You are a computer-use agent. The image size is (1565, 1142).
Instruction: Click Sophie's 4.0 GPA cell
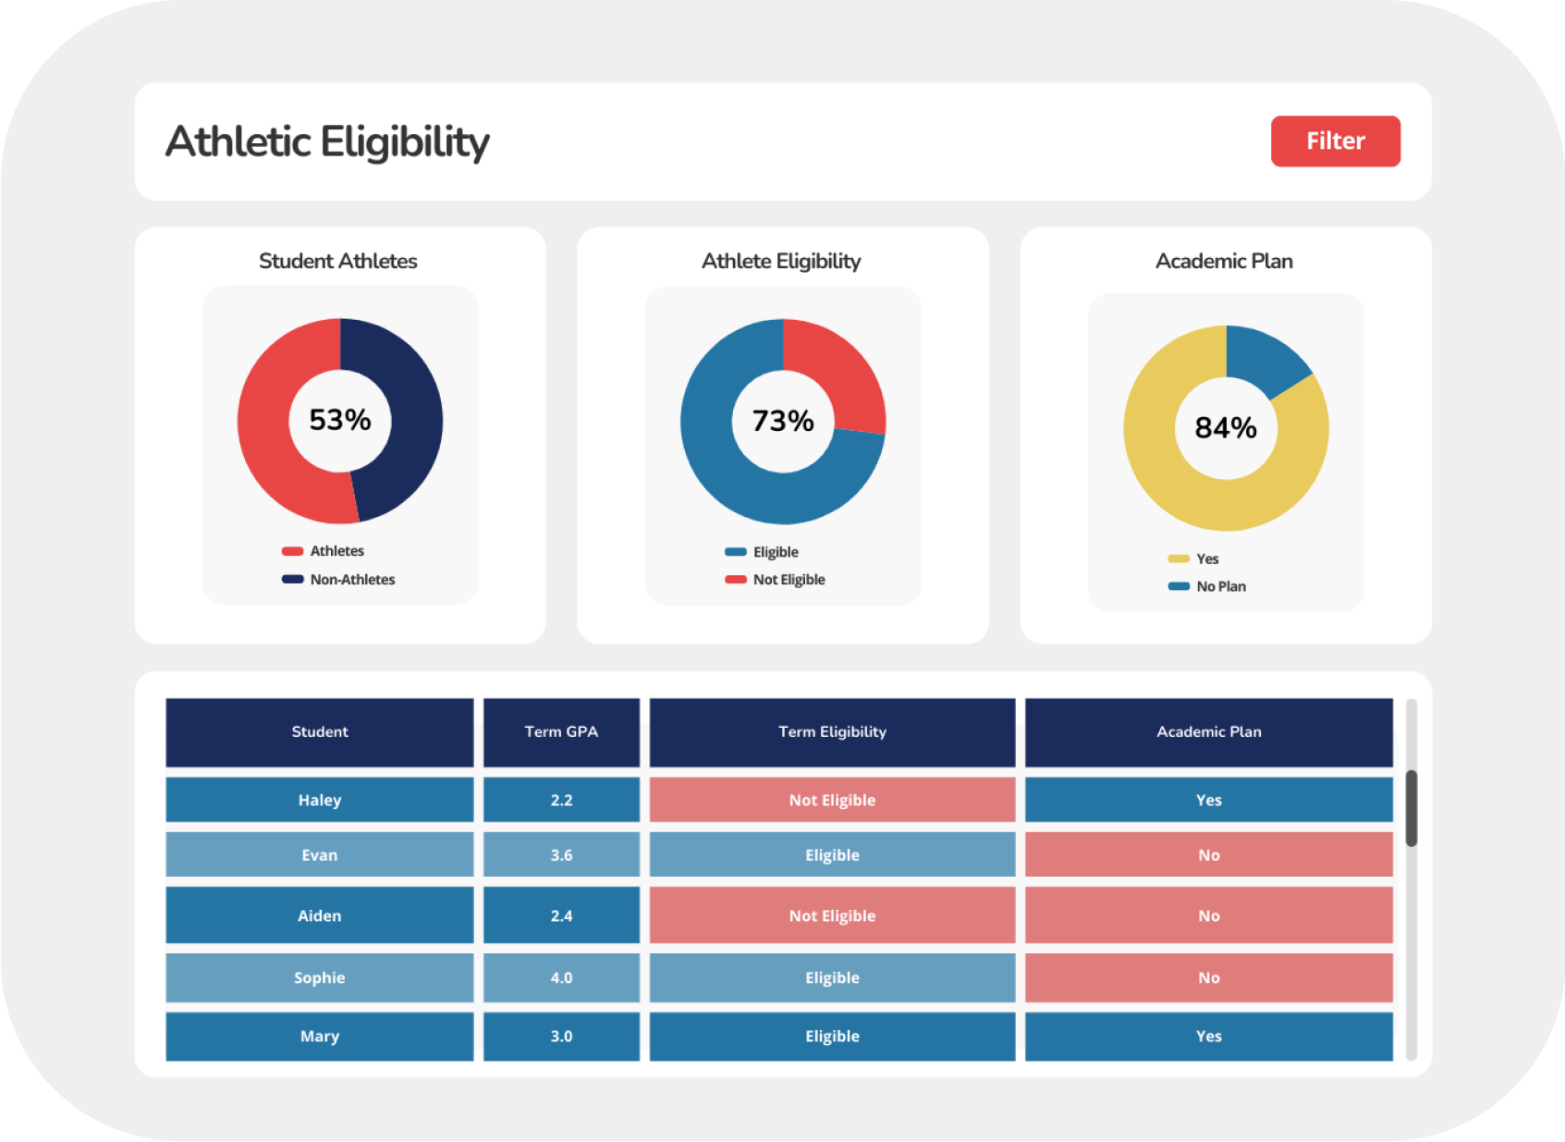click(561, 977)
